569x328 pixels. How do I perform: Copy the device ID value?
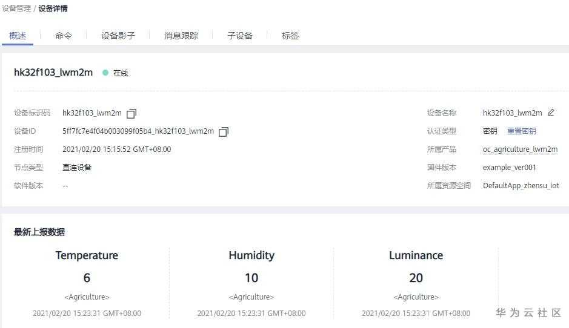point(224,131)
